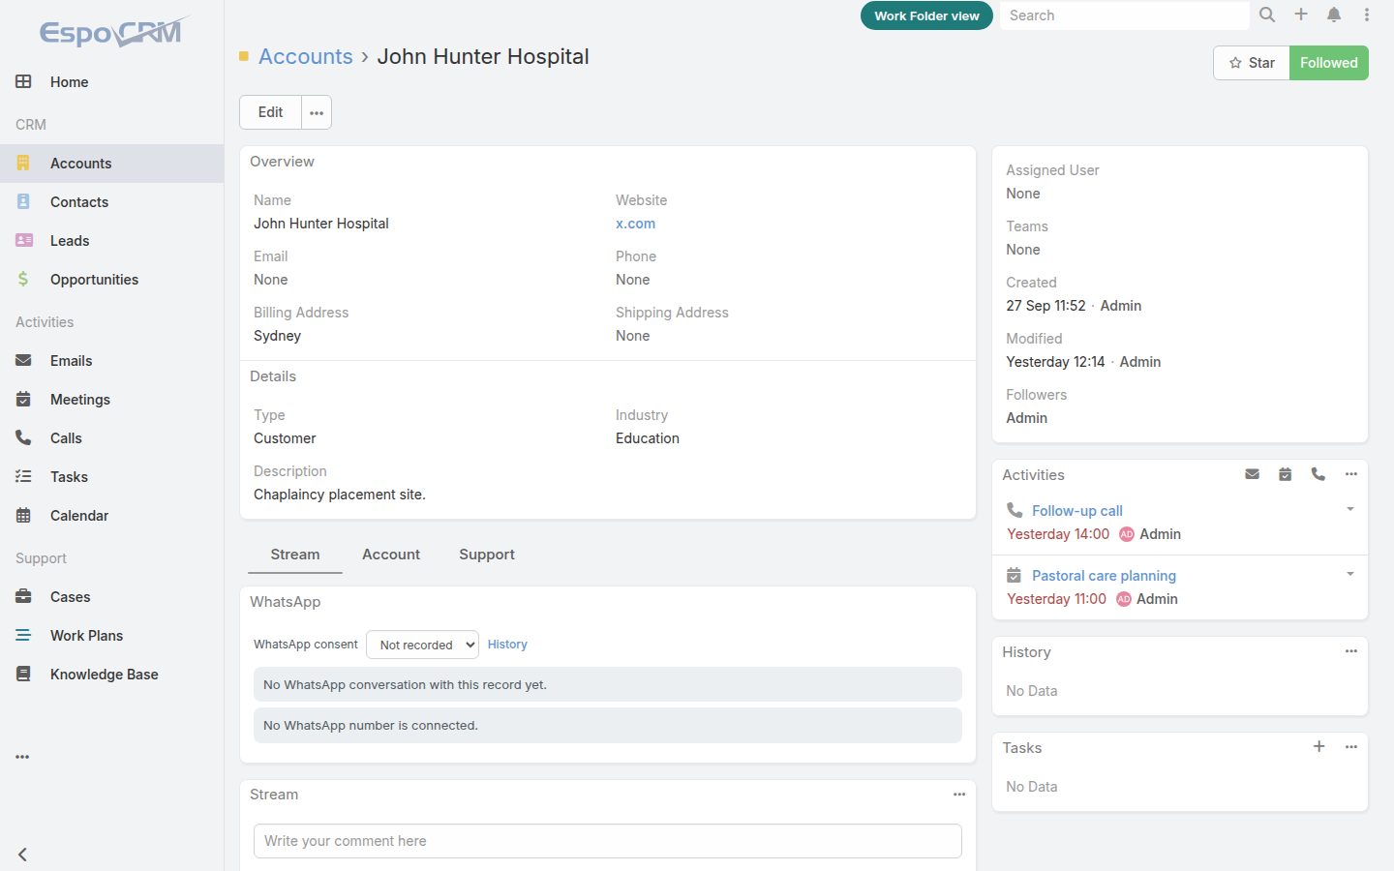Open Leads in the sidebar
Viewport: 1394px width, 871px height.
[112, 241]
